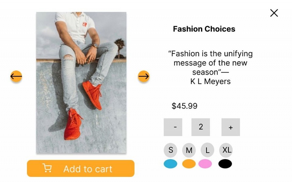Go to next image with right arrow
292x182 pixels.
[144, 76]
